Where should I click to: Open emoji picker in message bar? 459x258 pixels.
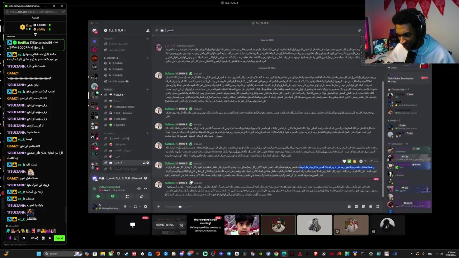[370, 206]
